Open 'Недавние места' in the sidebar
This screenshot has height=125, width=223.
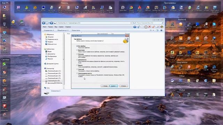coord(52,39)
